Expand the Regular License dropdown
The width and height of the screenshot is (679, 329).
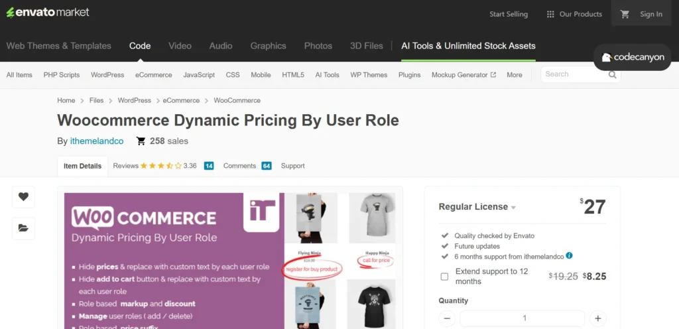[477, 207]
